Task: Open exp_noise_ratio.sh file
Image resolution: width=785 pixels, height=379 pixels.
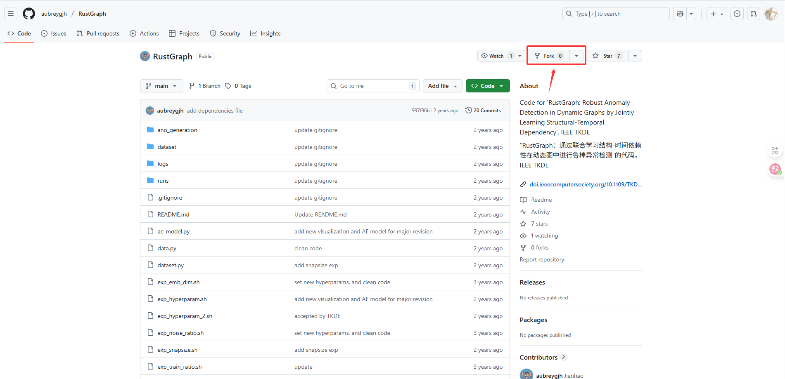Action: coord(180,333)
